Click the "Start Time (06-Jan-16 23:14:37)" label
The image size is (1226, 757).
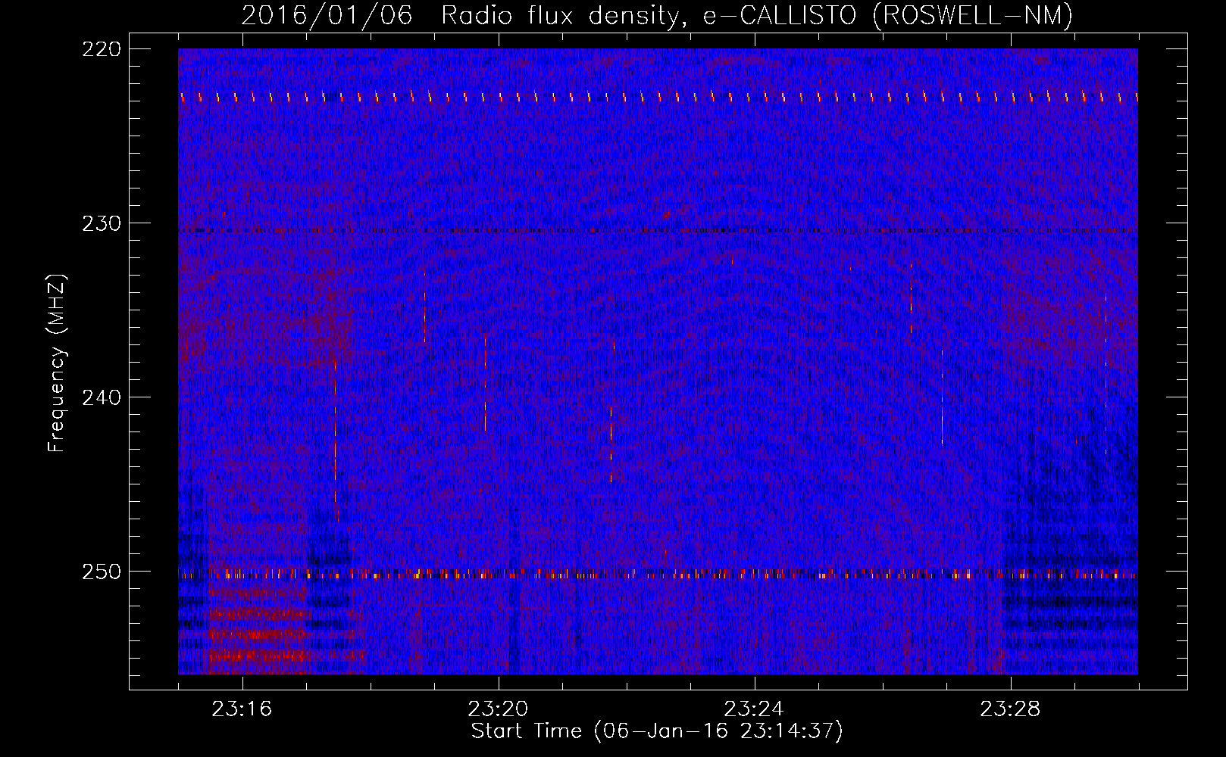[657, 731]
